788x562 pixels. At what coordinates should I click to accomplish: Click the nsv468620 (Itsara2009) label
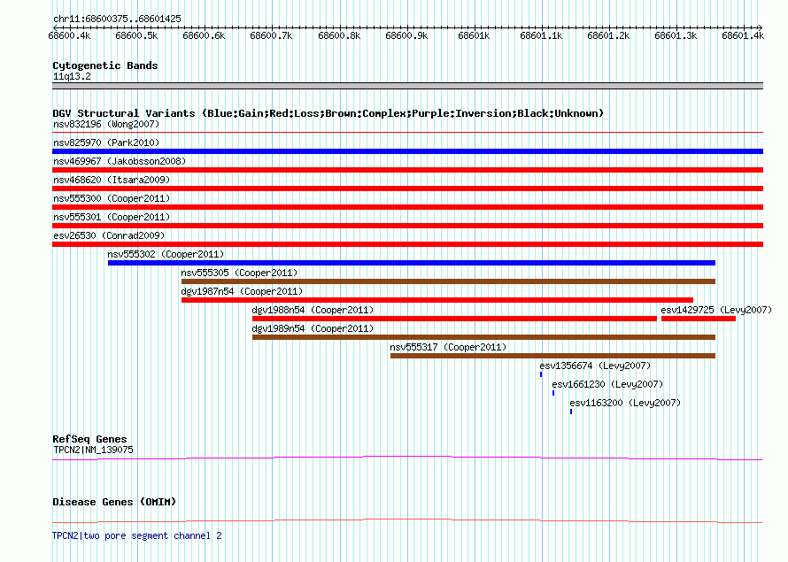112,180
